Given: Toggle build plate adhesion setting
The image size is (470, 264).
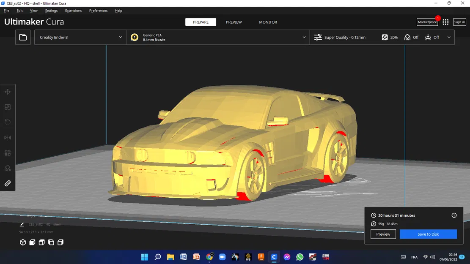Looking at the screenshot, I should click(x=432, y=37).
